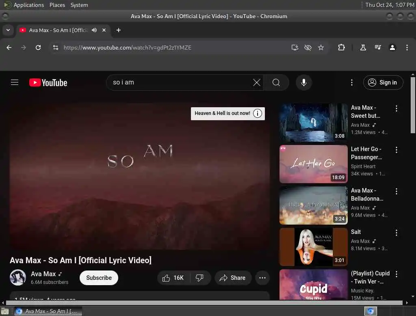The height and width of the screenshot is (316, 416).
Task: Open the media controls icon in the toolbar
Action: (378, 48)
